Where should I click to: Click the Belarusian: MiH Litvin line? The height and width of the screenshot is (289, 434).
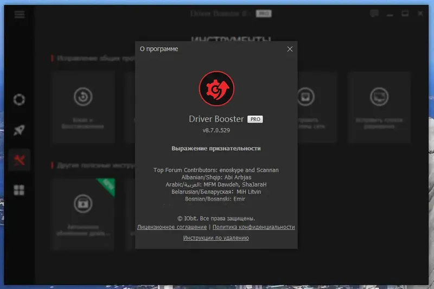pyautogui.click(x=216, y=191)
